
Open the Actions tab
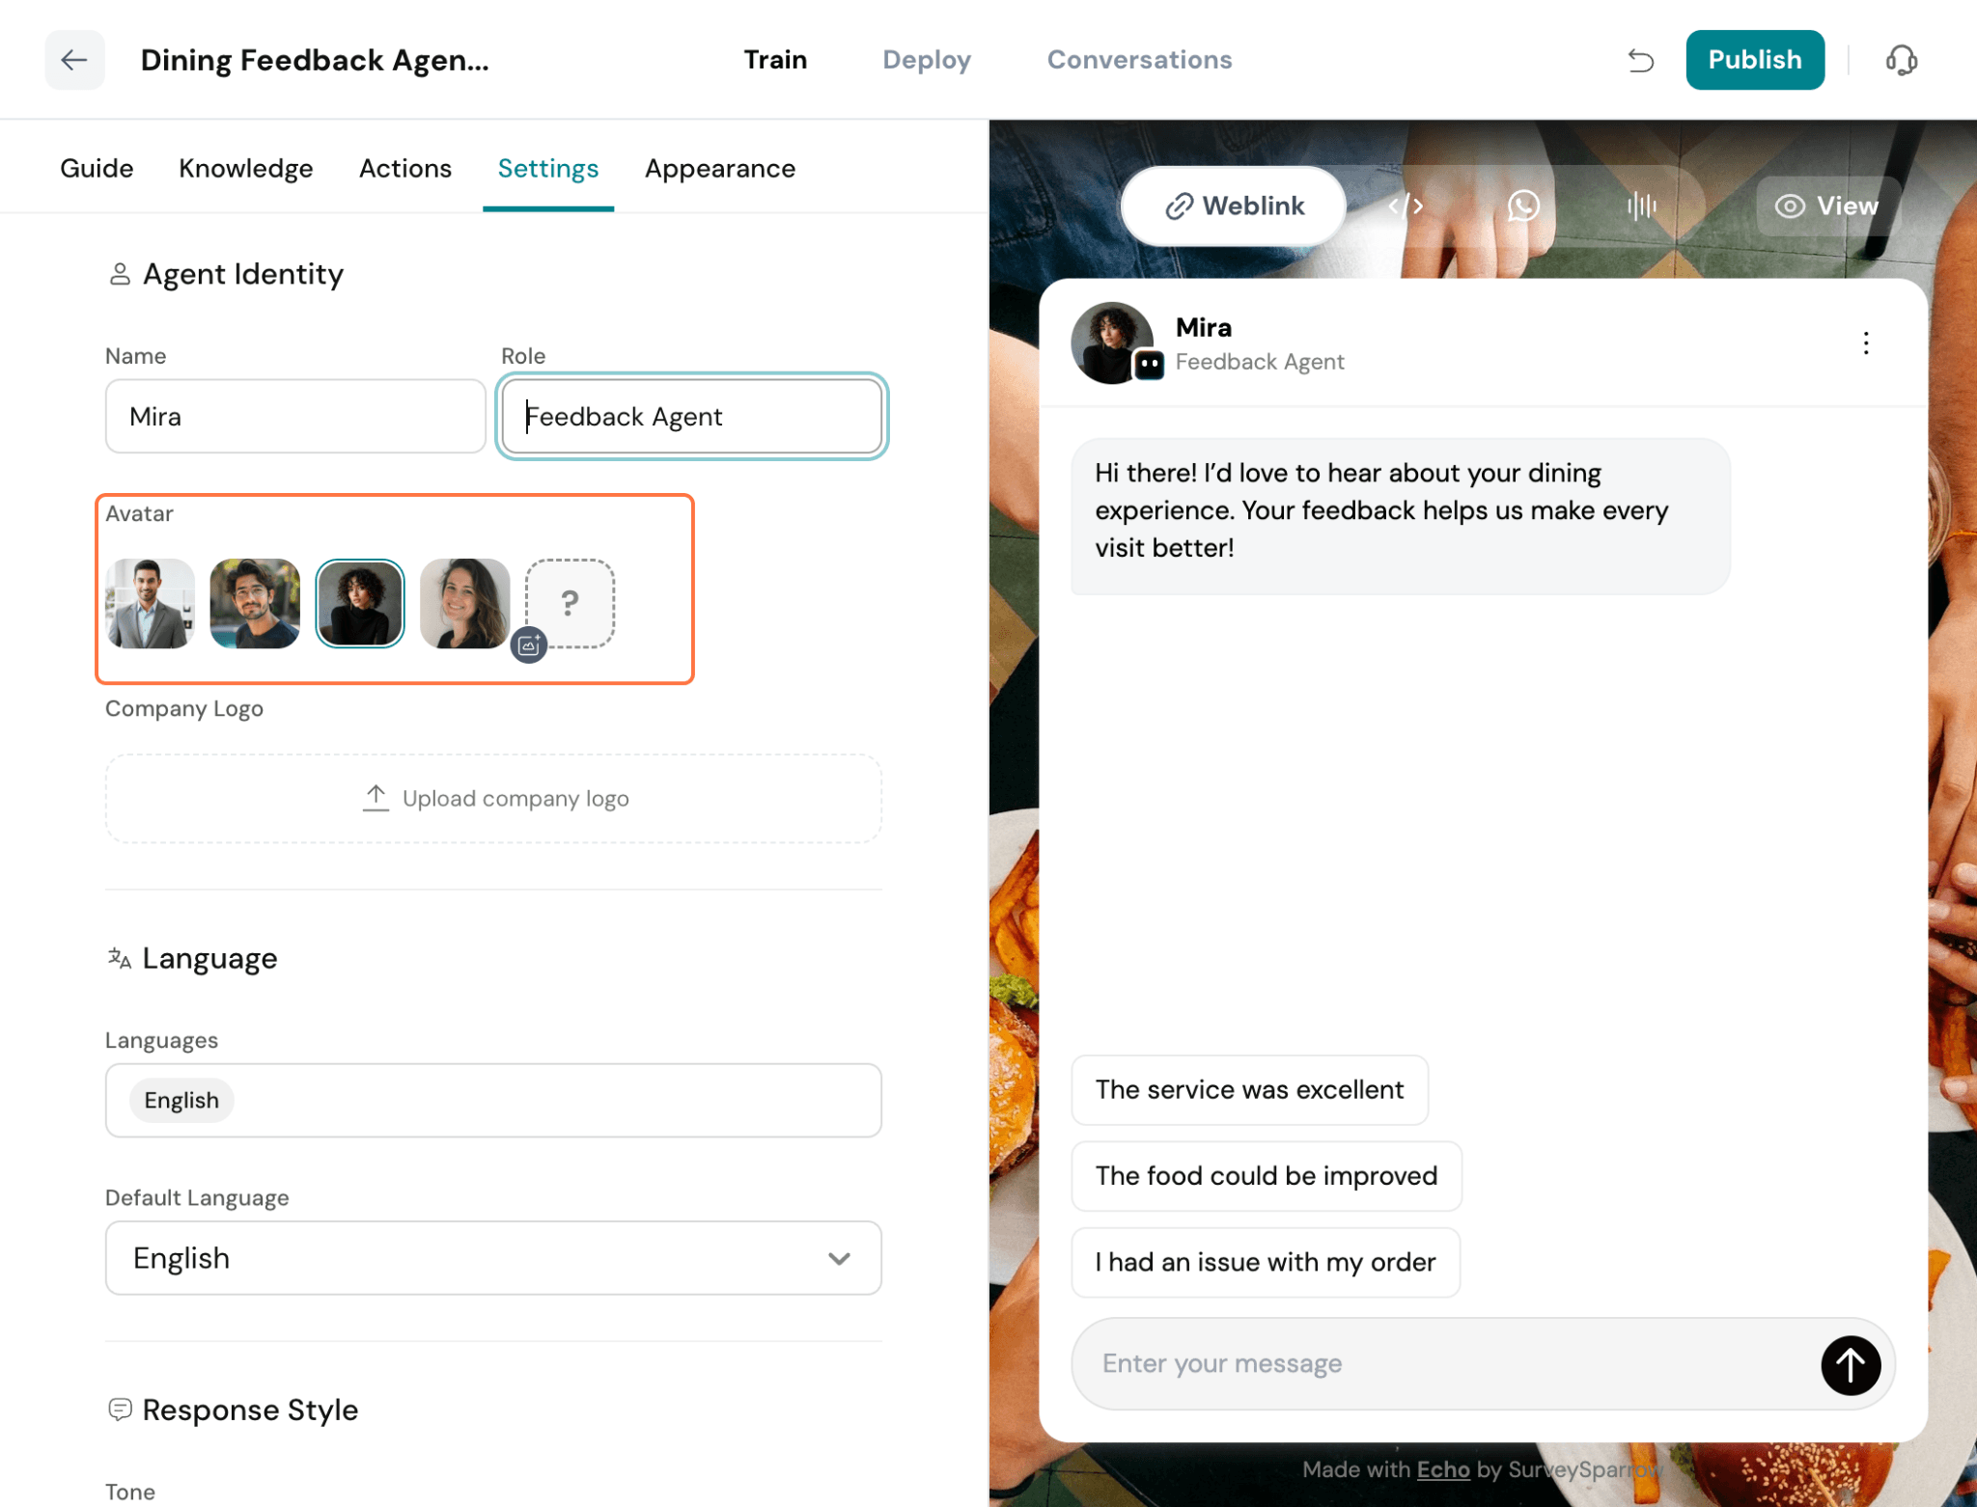click(405, 169)
